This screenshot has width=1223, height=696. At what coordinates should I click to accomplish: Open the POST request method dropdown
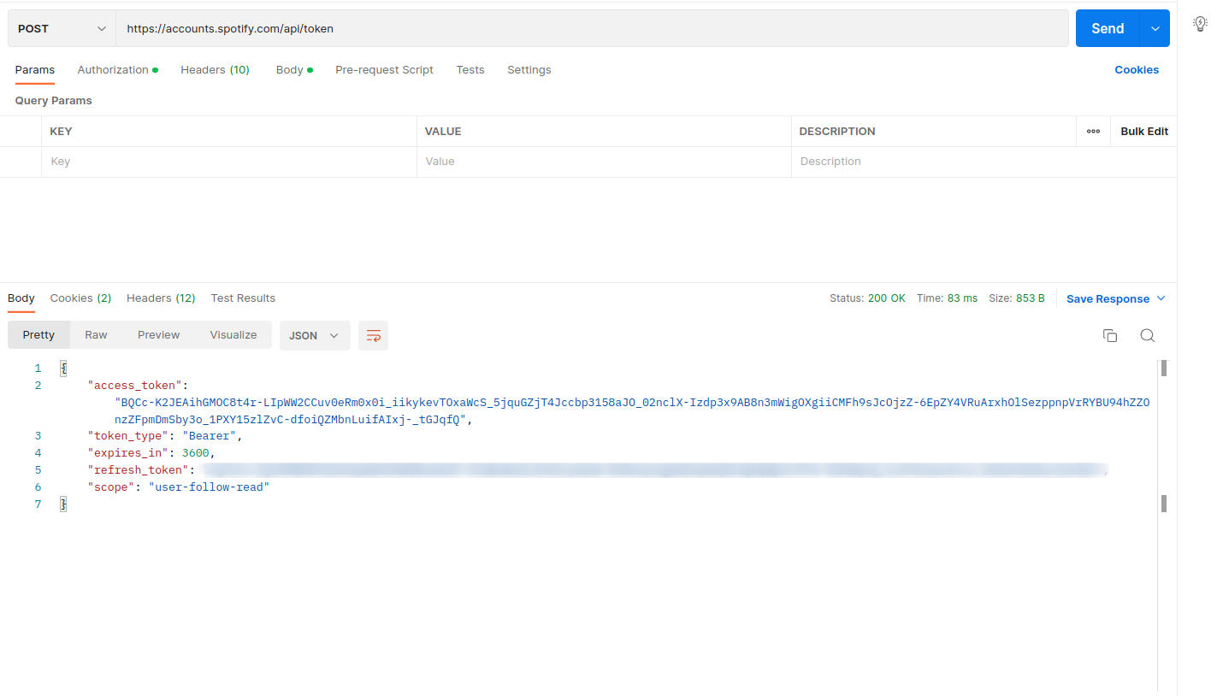click(60, 27)
